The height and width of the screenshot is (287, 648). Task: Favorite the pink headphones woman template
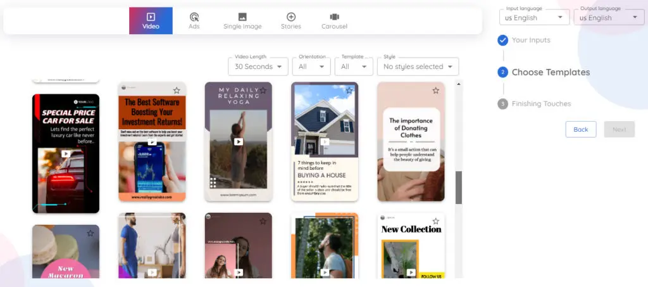(263, 221)
